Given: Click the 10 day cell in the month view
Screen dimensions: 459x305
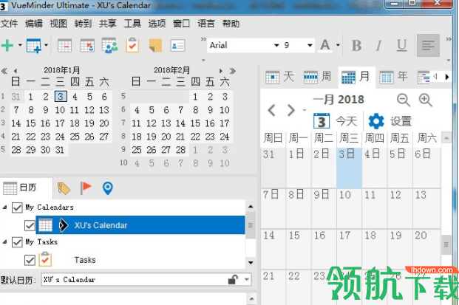Looking at the screenshot, I should 349,208.
